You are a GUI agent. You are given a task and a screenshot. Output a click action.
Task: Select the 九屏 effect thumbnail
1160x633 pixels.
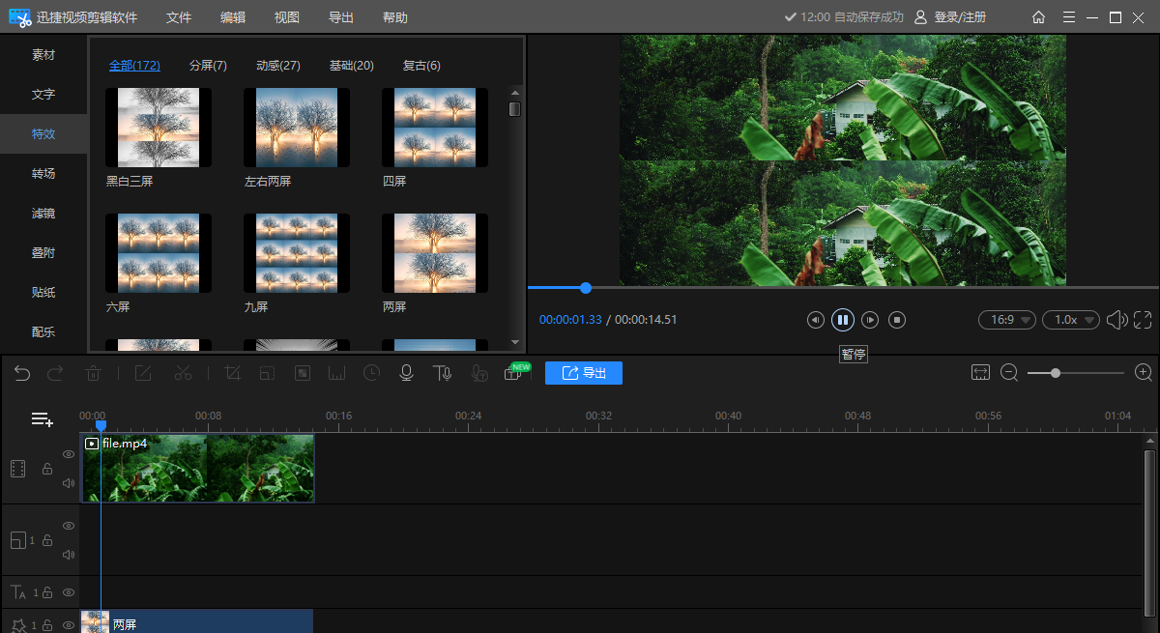297,253
